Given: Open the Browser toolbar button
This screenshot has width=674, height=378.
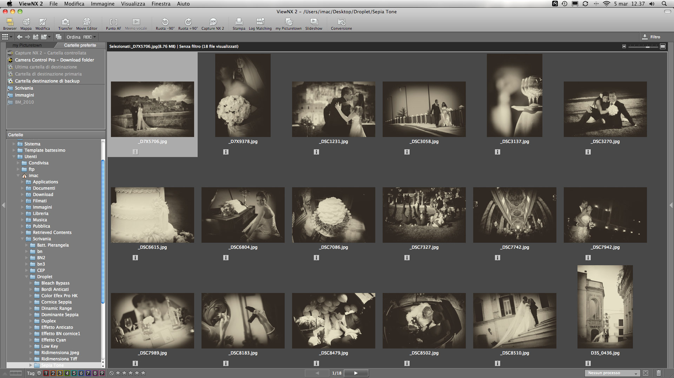Looking at the screenshot, I should [10, 24].
